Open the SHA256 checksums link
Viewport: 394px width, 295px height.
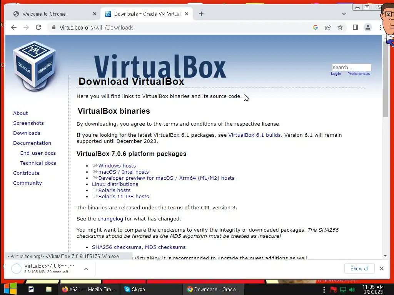point(117,247)
